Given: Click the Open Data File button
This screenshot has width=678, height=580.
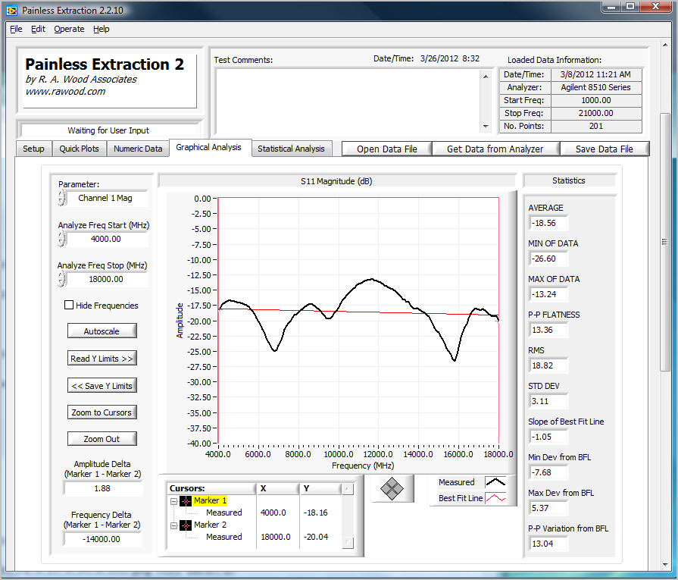Looking at the screenshot, I should tap(386, 149).
